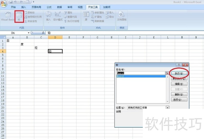Image resolution: width=204 pixels, height=139 pixels.
Task: Click the macro name input field
Action: pos(141,73)
